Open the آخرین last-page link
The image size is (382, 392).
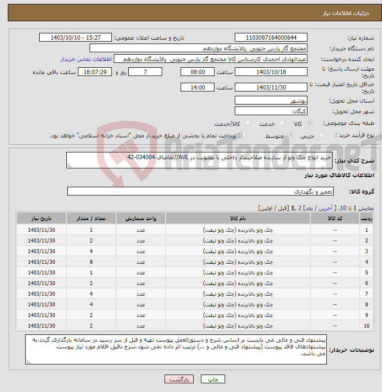coord(325,208)
